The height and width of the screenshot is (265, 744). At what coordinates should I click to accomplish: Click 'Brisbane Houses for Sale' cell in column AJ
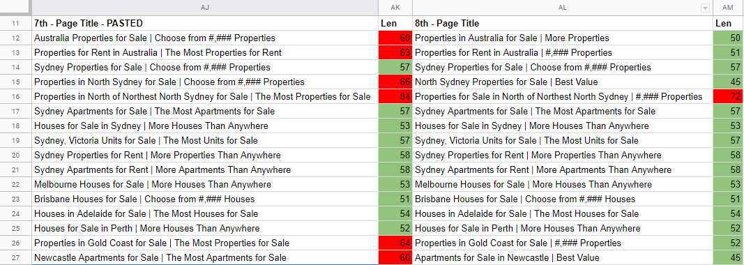pos(205,199)
